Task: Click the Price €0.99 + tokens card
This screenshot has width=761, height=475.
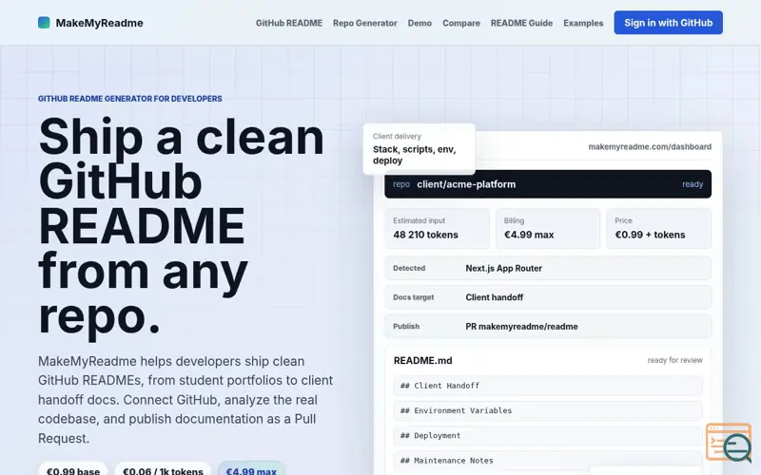Action: coord(658,228)
